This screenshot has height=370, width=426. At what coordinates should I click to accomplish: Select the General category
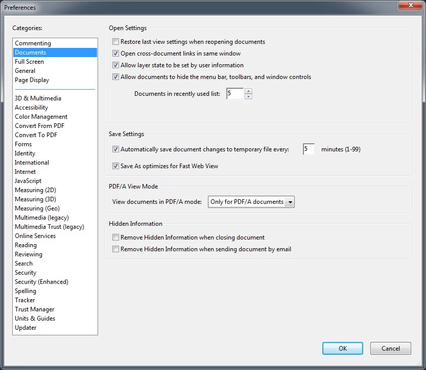55,71
